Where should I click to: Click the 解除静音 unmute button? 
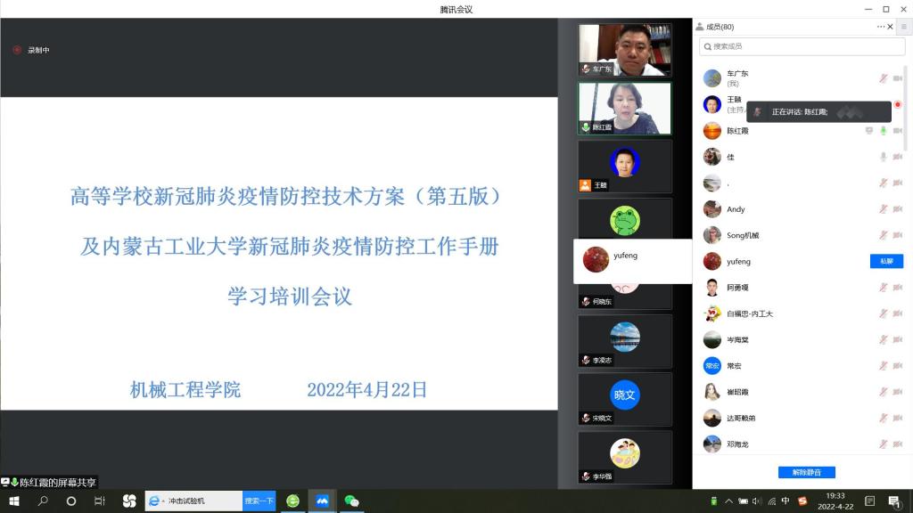tap(806, 472)
